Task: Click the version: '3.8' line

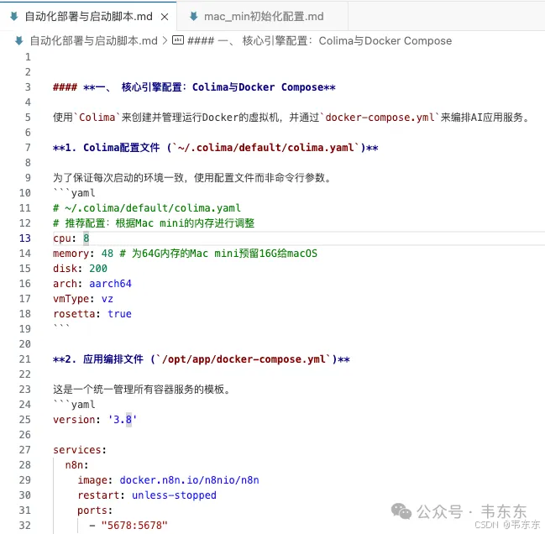Action: click(x=95, y=420)
